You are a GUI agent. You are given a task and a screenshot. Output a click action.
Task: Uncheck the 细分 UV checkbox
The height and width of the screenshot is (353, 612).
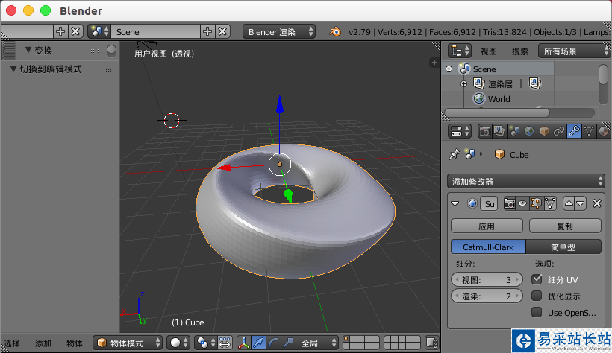pyautogui.click(x=537, y=279)
